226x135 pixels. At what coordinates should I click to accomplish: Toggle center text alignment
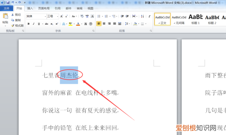(x=104, y=24)
